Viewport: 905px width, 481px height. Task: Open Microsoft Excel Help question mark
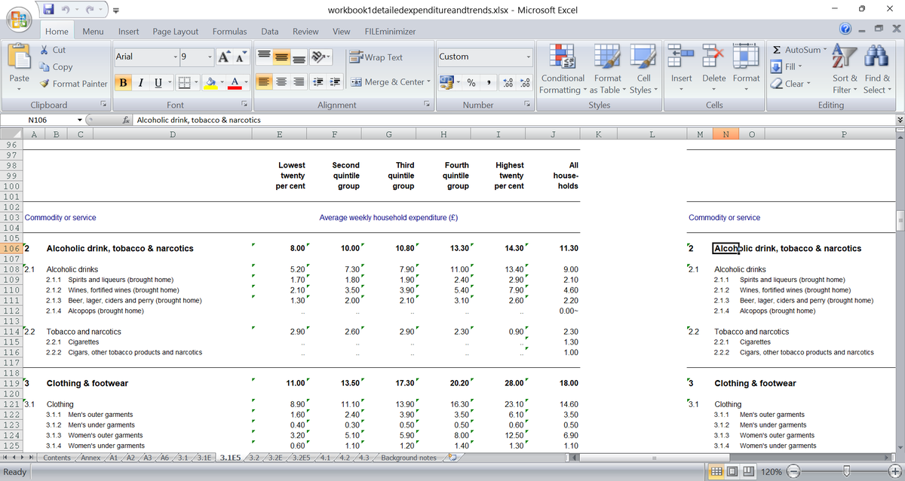pos(845,29)
